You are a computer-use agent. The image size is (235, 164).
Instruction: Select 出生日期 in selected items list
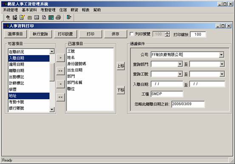click(90, 70)
